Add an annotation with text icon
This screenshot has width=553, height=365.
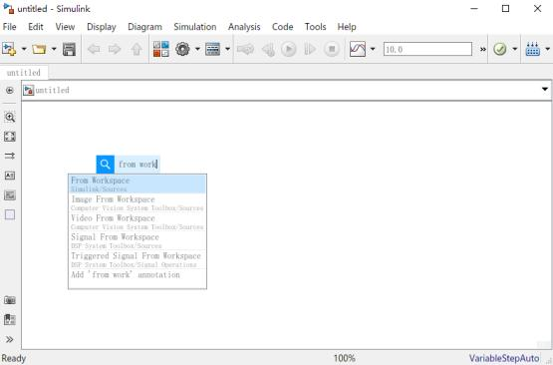pyautogui.click(x=10, y=176)
